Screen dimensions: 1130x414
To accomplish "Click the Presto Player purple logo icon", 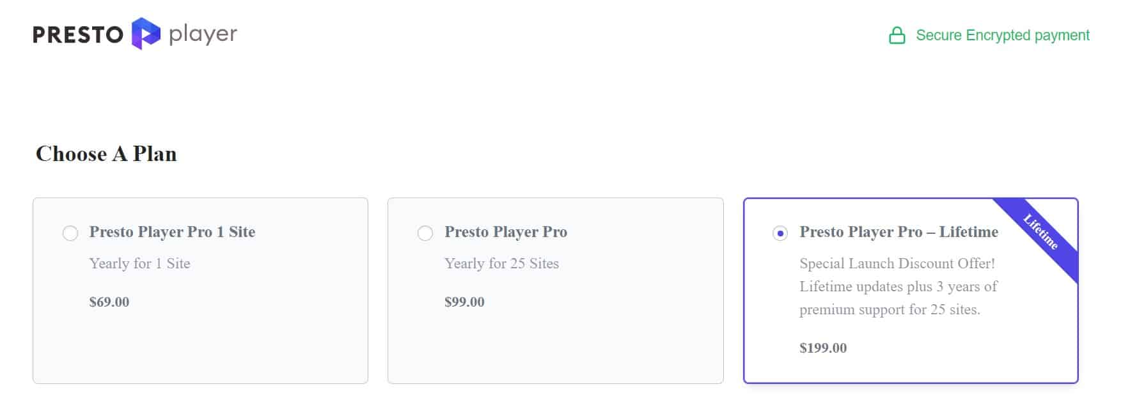I will coord(146,33).
